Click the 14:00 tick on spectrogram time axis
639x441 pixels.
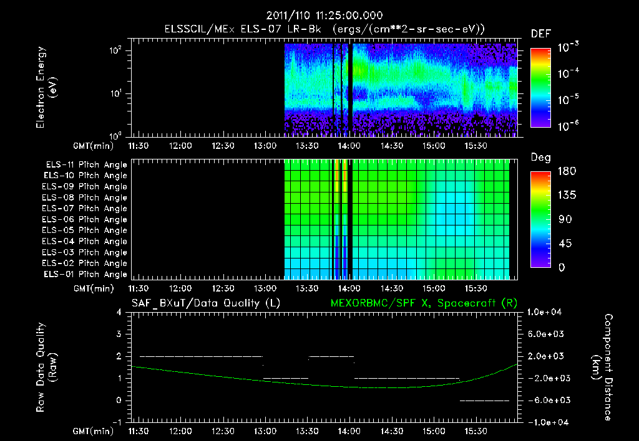[349, 146]
